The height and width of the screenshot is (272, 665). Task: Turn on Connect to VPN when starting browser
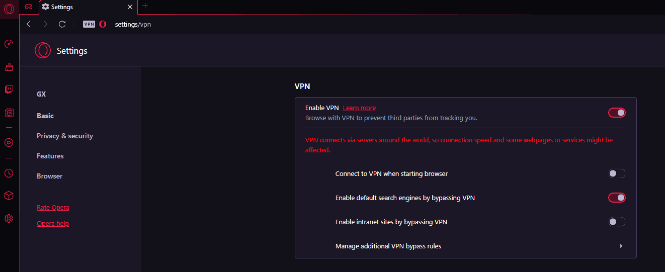(617, 173)
